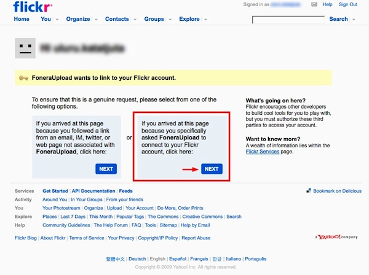The image size is (369, 275).
Task: Click the Search button in header
Action: pyautogui.click(x=338, y=19)
